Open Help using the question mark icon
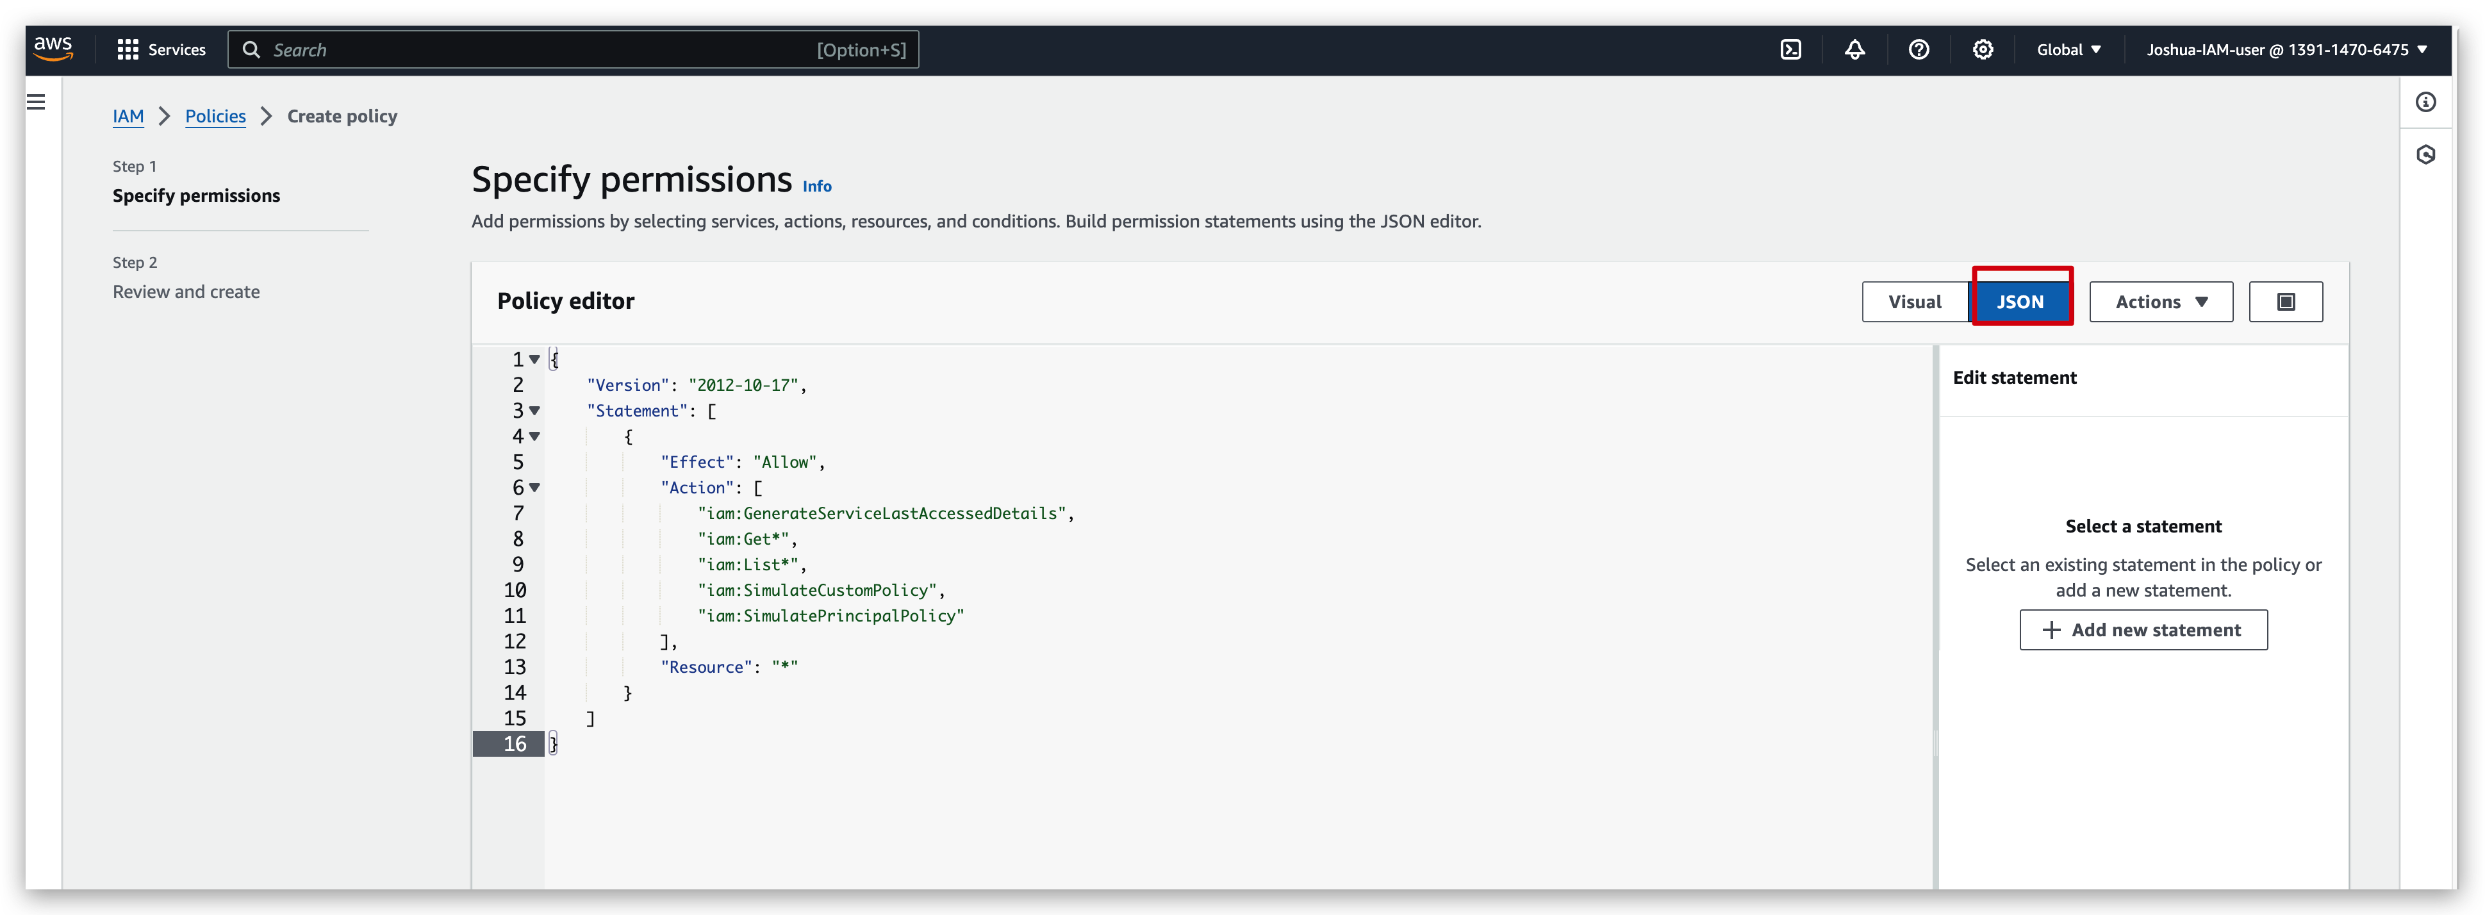 coord(1919,49)
